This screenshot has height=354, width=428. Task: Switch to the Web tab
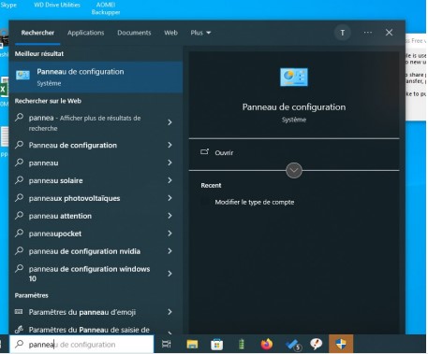coord(170,33)
